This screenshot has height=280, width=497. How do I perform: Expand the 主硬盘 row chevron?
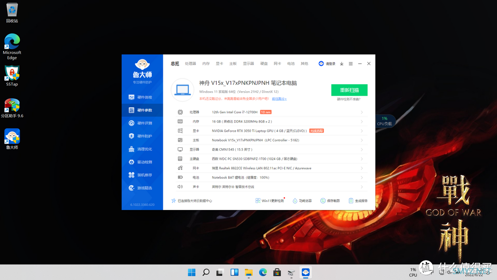coord(361,158)
